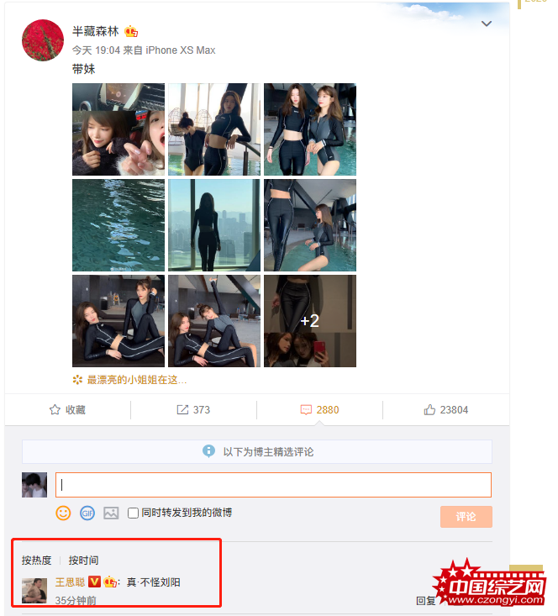Open the +2 more photos thumbnail
The width and height of the screenshot is (558, 616).
click(310, 321)
